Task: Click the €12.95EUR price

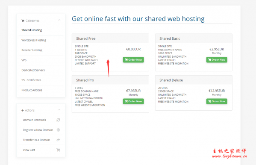Action: pyautogui.click(x=217, y=91)
